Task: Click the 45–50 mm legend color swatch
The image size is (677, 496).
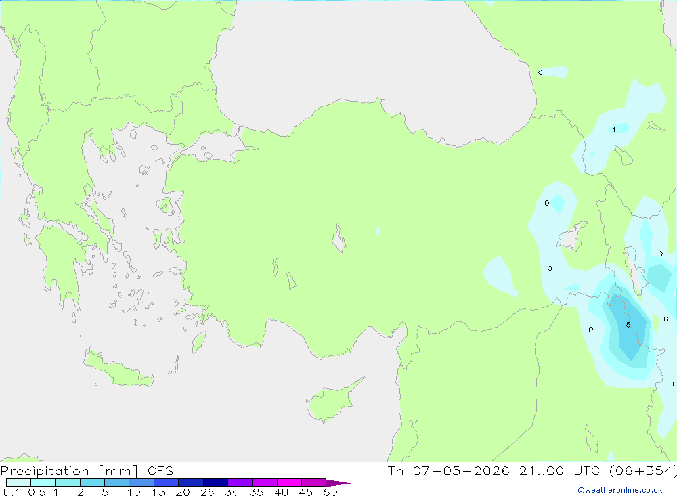Action: pyautogui.click(x=314, y=482)
